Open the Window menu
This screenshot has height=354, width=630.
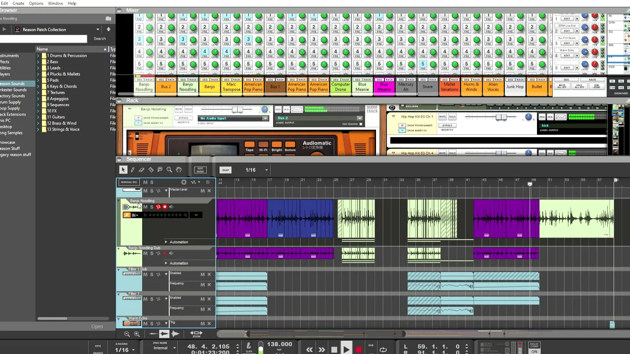55,3
